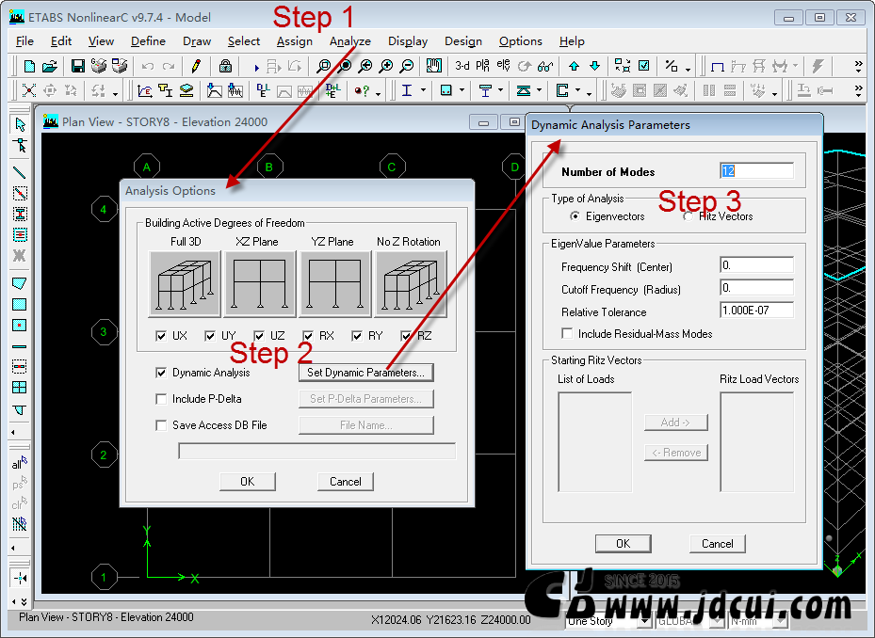875x638 pixels.
Task: Activate the pan hand tool
Action: 433,67
